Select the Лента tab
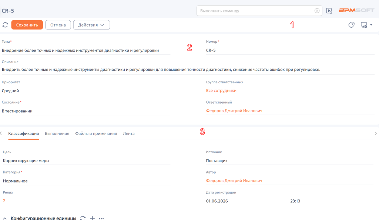The width and height of the screenshot is (379, 220). [129, 133]
